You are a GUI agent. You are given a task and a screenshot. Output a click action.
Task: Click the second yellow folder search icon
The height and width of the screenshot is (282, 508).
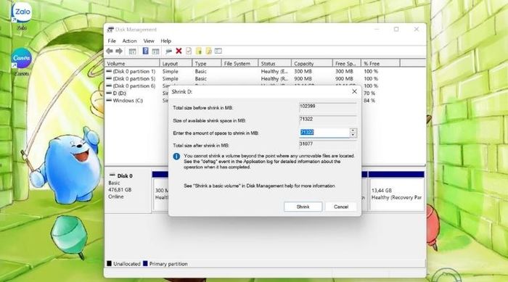(x=208, y=51)
